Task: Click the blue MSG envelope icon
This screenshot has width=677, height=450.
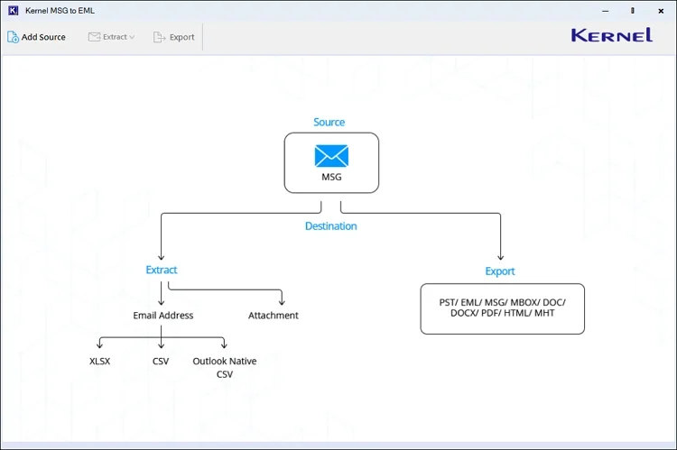Action: [x=331, y=156]
